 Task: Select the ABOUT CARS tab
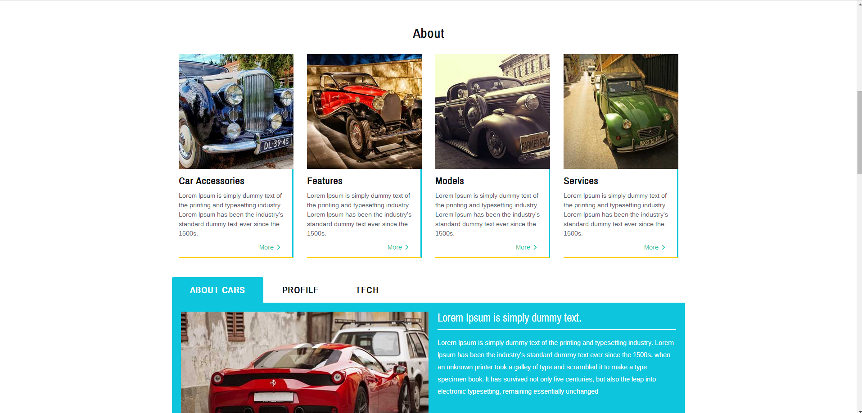pyautogui.click(x=217, y=290)
